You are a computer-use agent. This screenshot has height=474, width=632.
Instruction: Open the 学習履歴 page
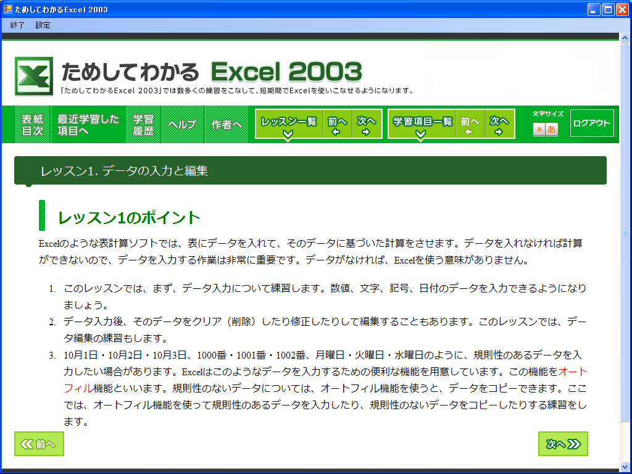coord(143,125)
